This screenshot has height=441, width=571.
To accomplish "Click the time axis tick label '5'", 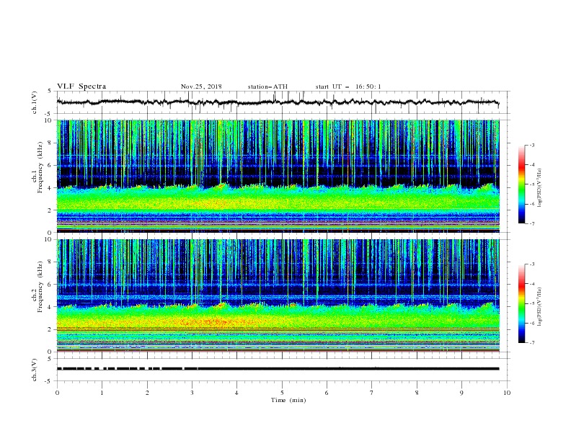I will [x=282, y=393].
